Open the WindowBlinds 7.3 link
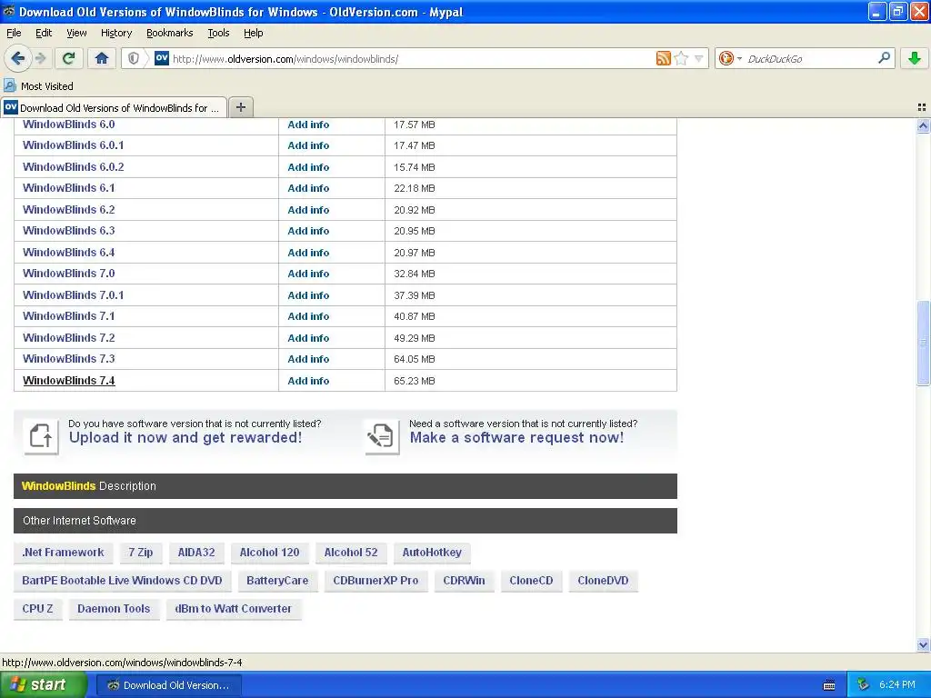 click(69, 358)
